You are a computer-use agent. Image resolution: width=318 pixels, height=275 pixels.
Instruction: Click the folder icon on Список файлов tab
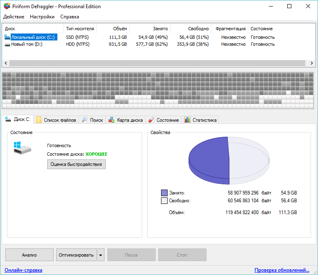39,120
